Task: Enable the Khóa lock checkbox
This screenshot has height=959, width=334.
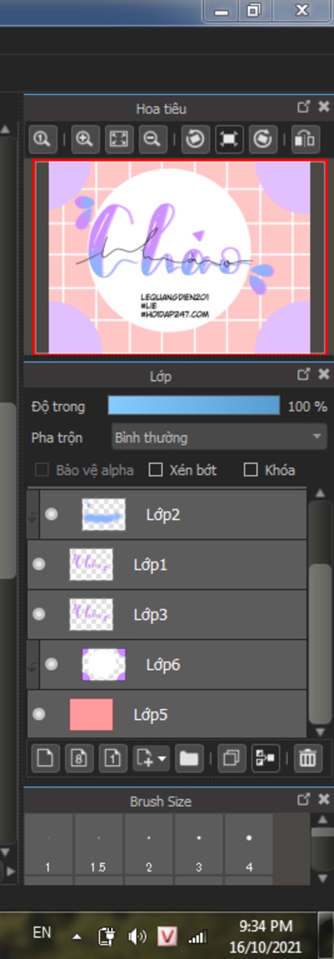Action: 250,470
